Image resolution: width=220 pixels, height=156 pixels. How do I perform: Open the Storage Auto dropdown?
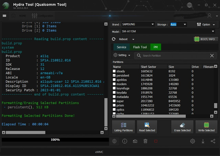coord(178,24)
